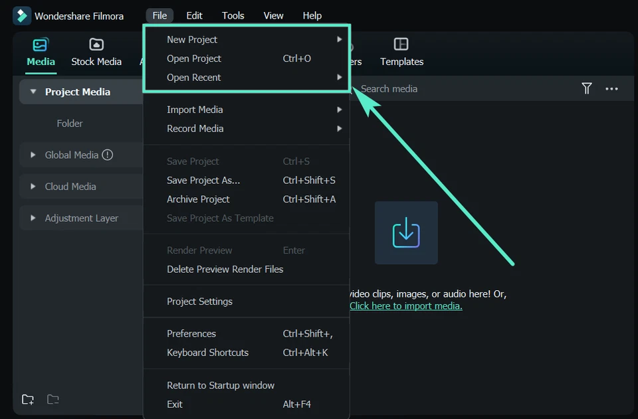Click the link to import media
Viewport: 638px width, 419px height.
(406, 306)
